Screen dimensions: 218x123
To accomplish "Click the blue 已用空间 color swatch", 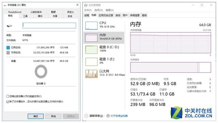I will (x=8, y=48).
